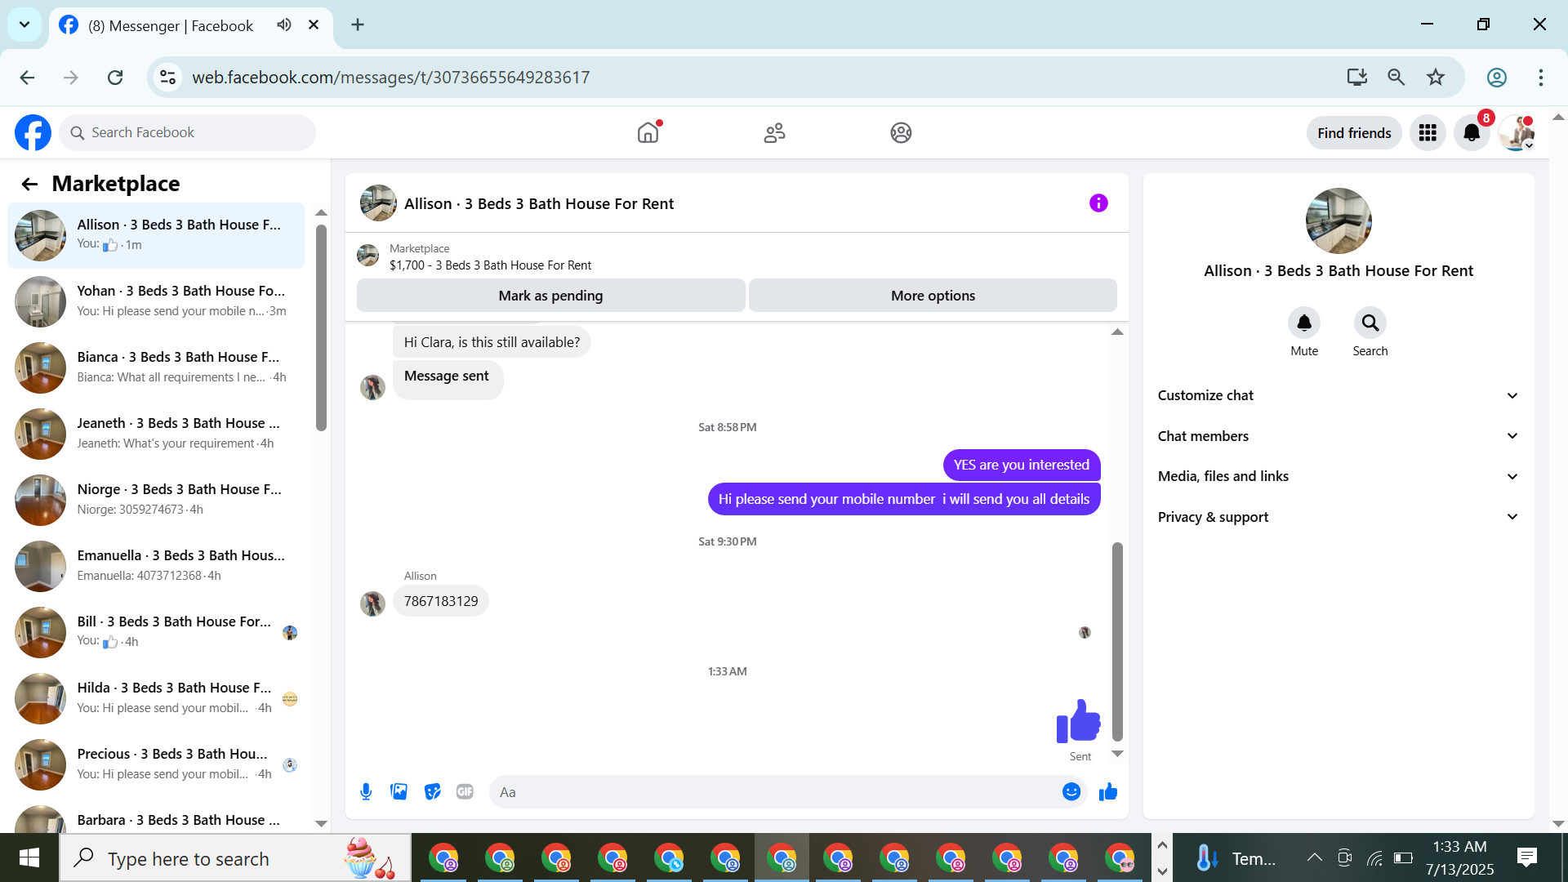
Task: Open the Facebook menu grid icon
Action: 1428,133
